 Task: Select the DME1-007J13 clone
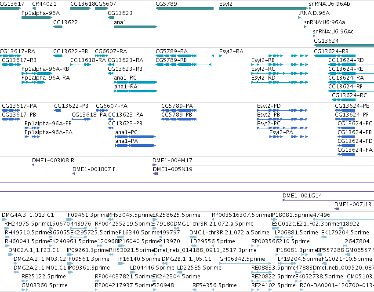pos(354,209)
